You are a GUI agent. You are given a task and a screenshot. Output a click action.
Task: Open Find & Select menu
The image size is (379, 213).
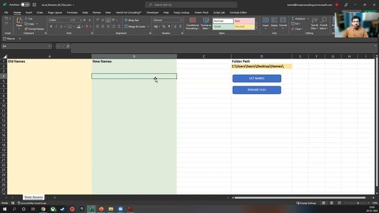coord(323,24)
